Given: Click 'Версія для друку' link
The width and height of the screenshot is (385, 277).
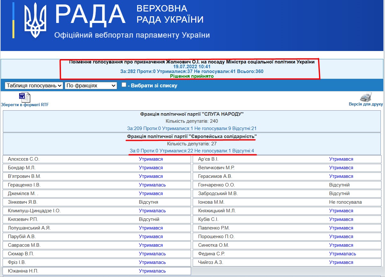Looking at the screenshot, I should (x=366, y=104).
